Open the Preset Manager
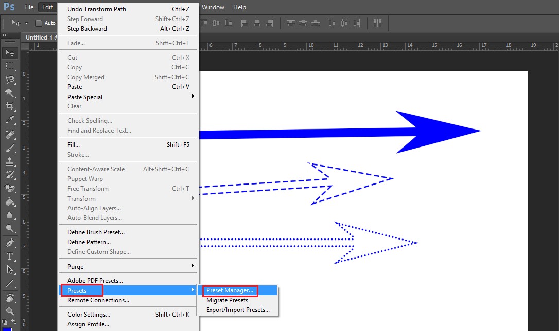The width and height of the screenshot is (559, 331). coord(230,290)
